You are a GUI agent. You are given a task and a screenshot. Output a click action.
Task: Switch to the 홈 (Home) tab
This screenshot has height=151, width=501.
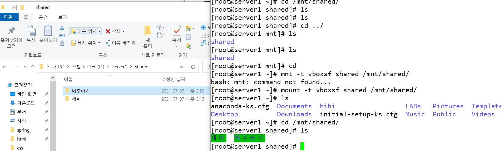pos(26,17)
